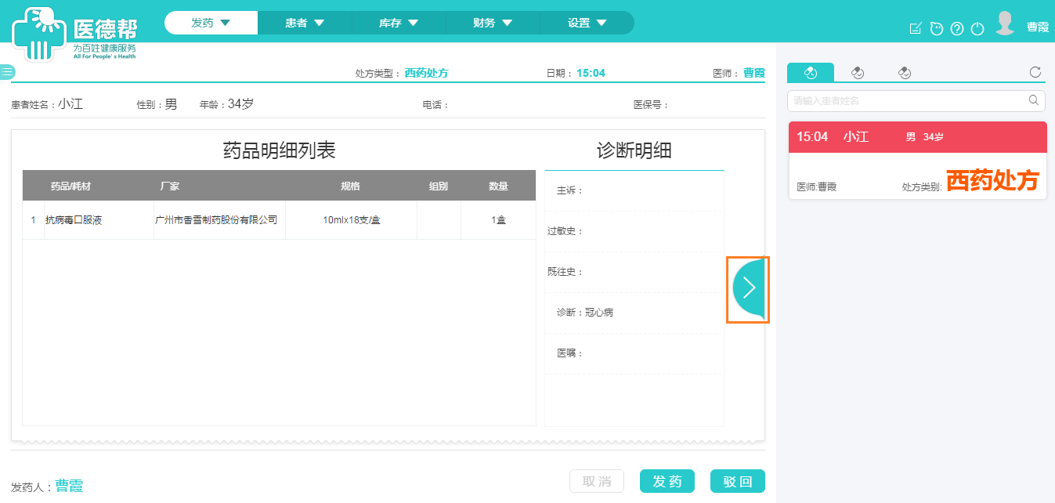Switch to the last pill tab beside it

pyautogui.click(x=905, y=73)
